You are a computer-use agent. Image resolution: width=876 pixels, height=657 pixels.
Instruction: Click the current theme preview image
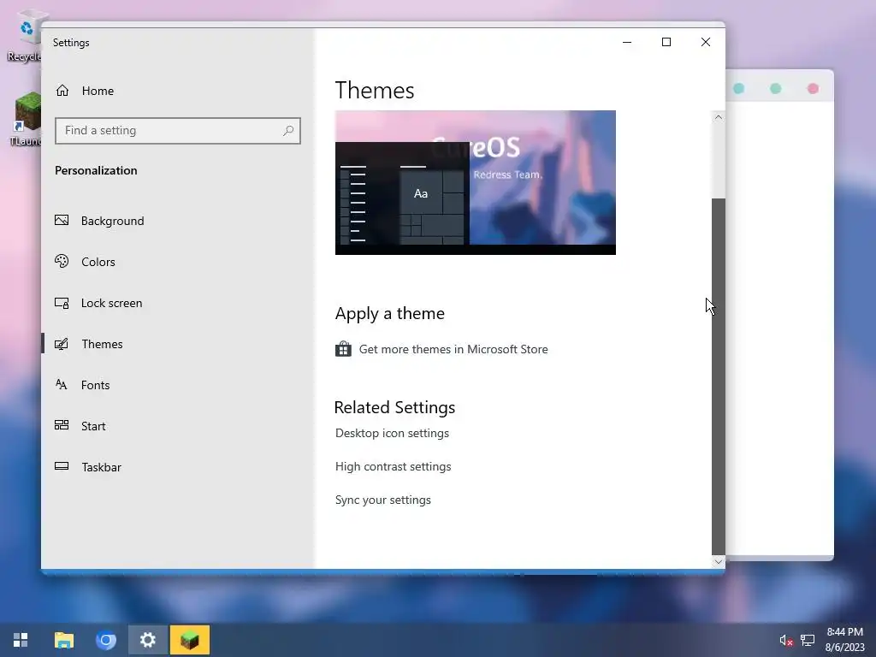(x=476, y=183)
